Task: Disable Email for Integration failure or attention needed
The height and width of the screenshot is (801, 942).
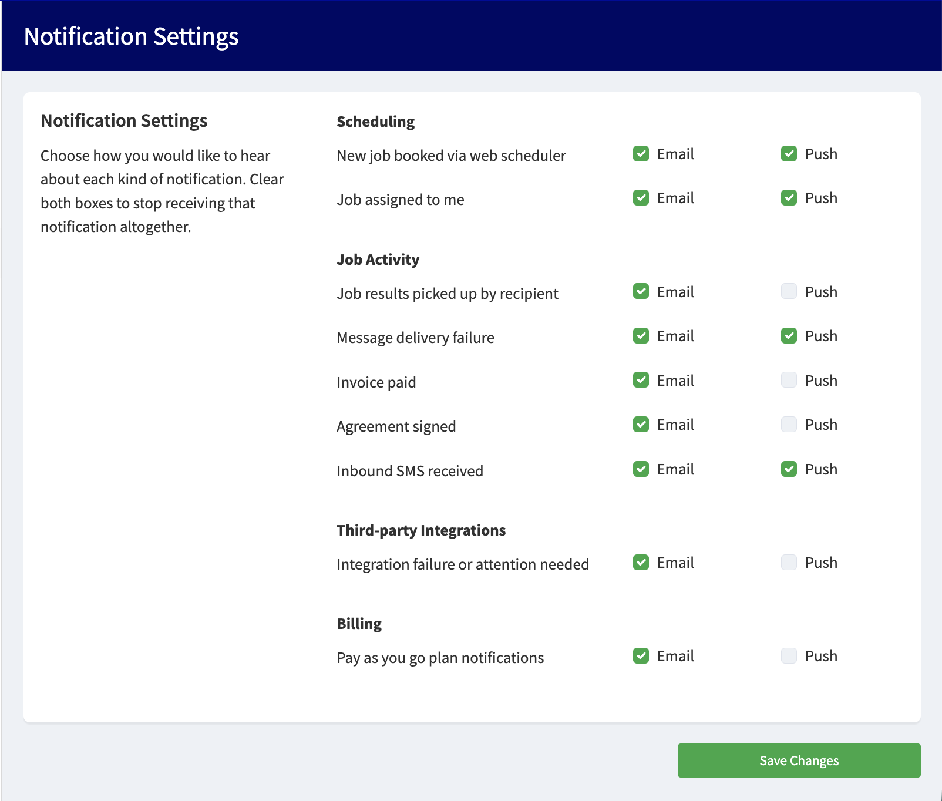Action: pyautogui.click(x=641, y=563)
